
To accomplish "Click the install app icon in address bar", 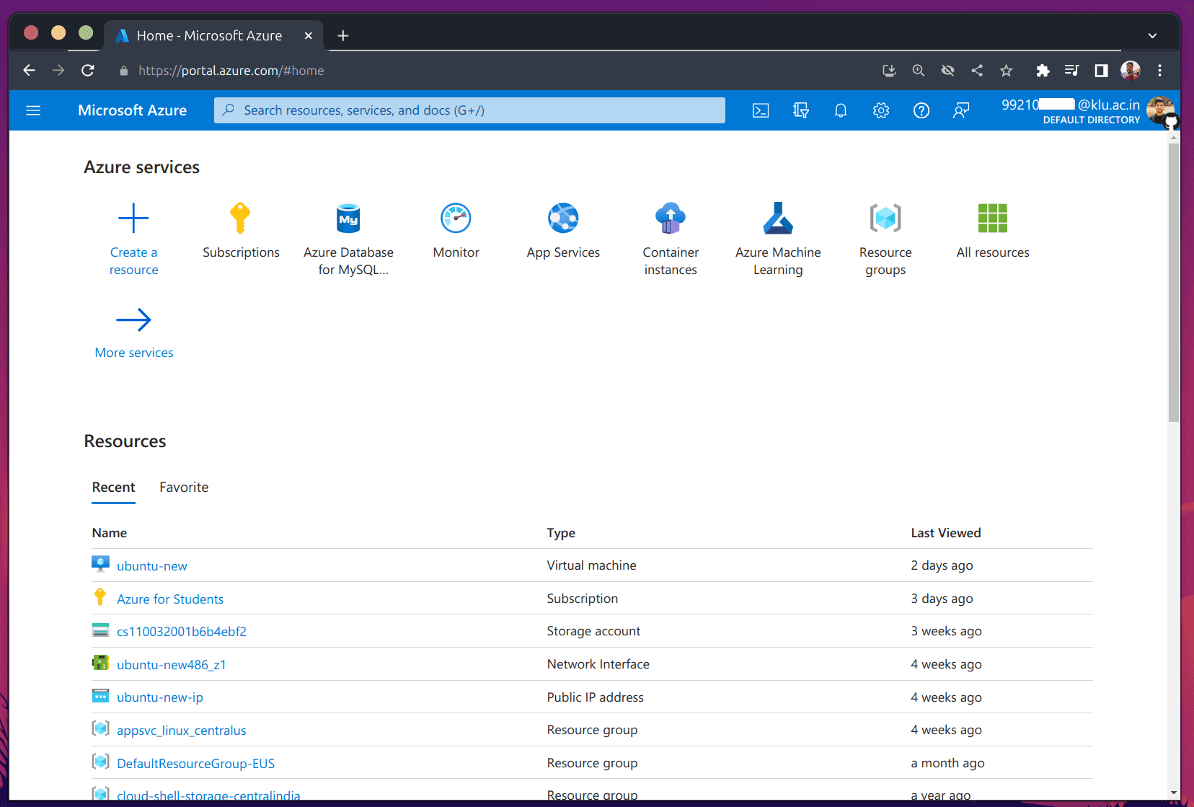I will point(889,71).
